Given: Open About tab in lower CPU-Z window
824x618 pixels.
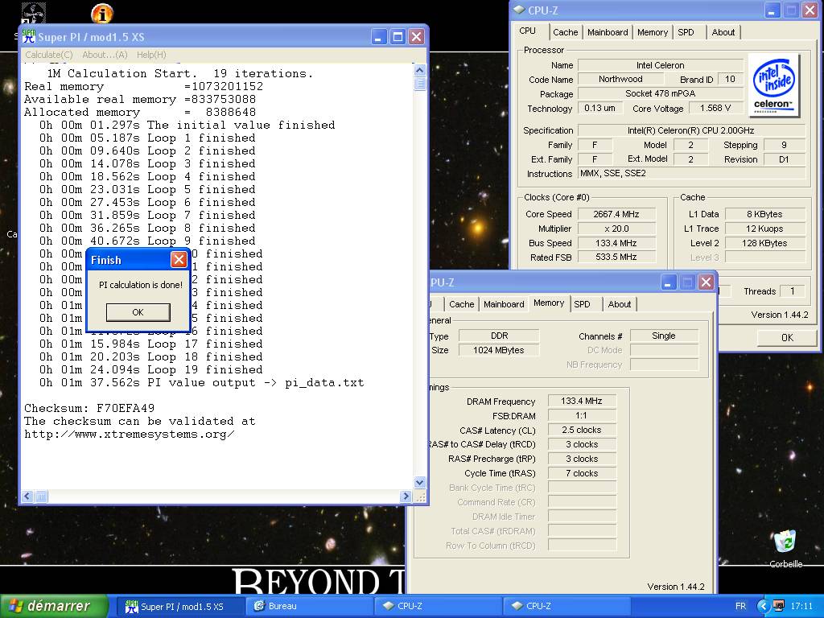Looking at the screenshot, I should tap(619, 304).
